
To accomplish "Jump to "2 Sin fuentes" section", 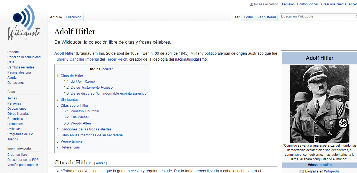I will tap(68, 100).
